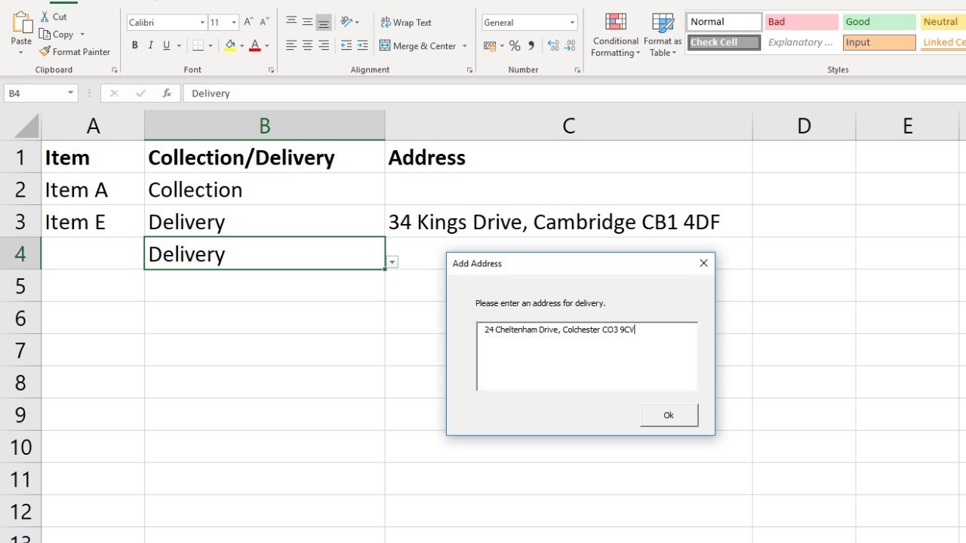Select column C header

tap(568, 126)
